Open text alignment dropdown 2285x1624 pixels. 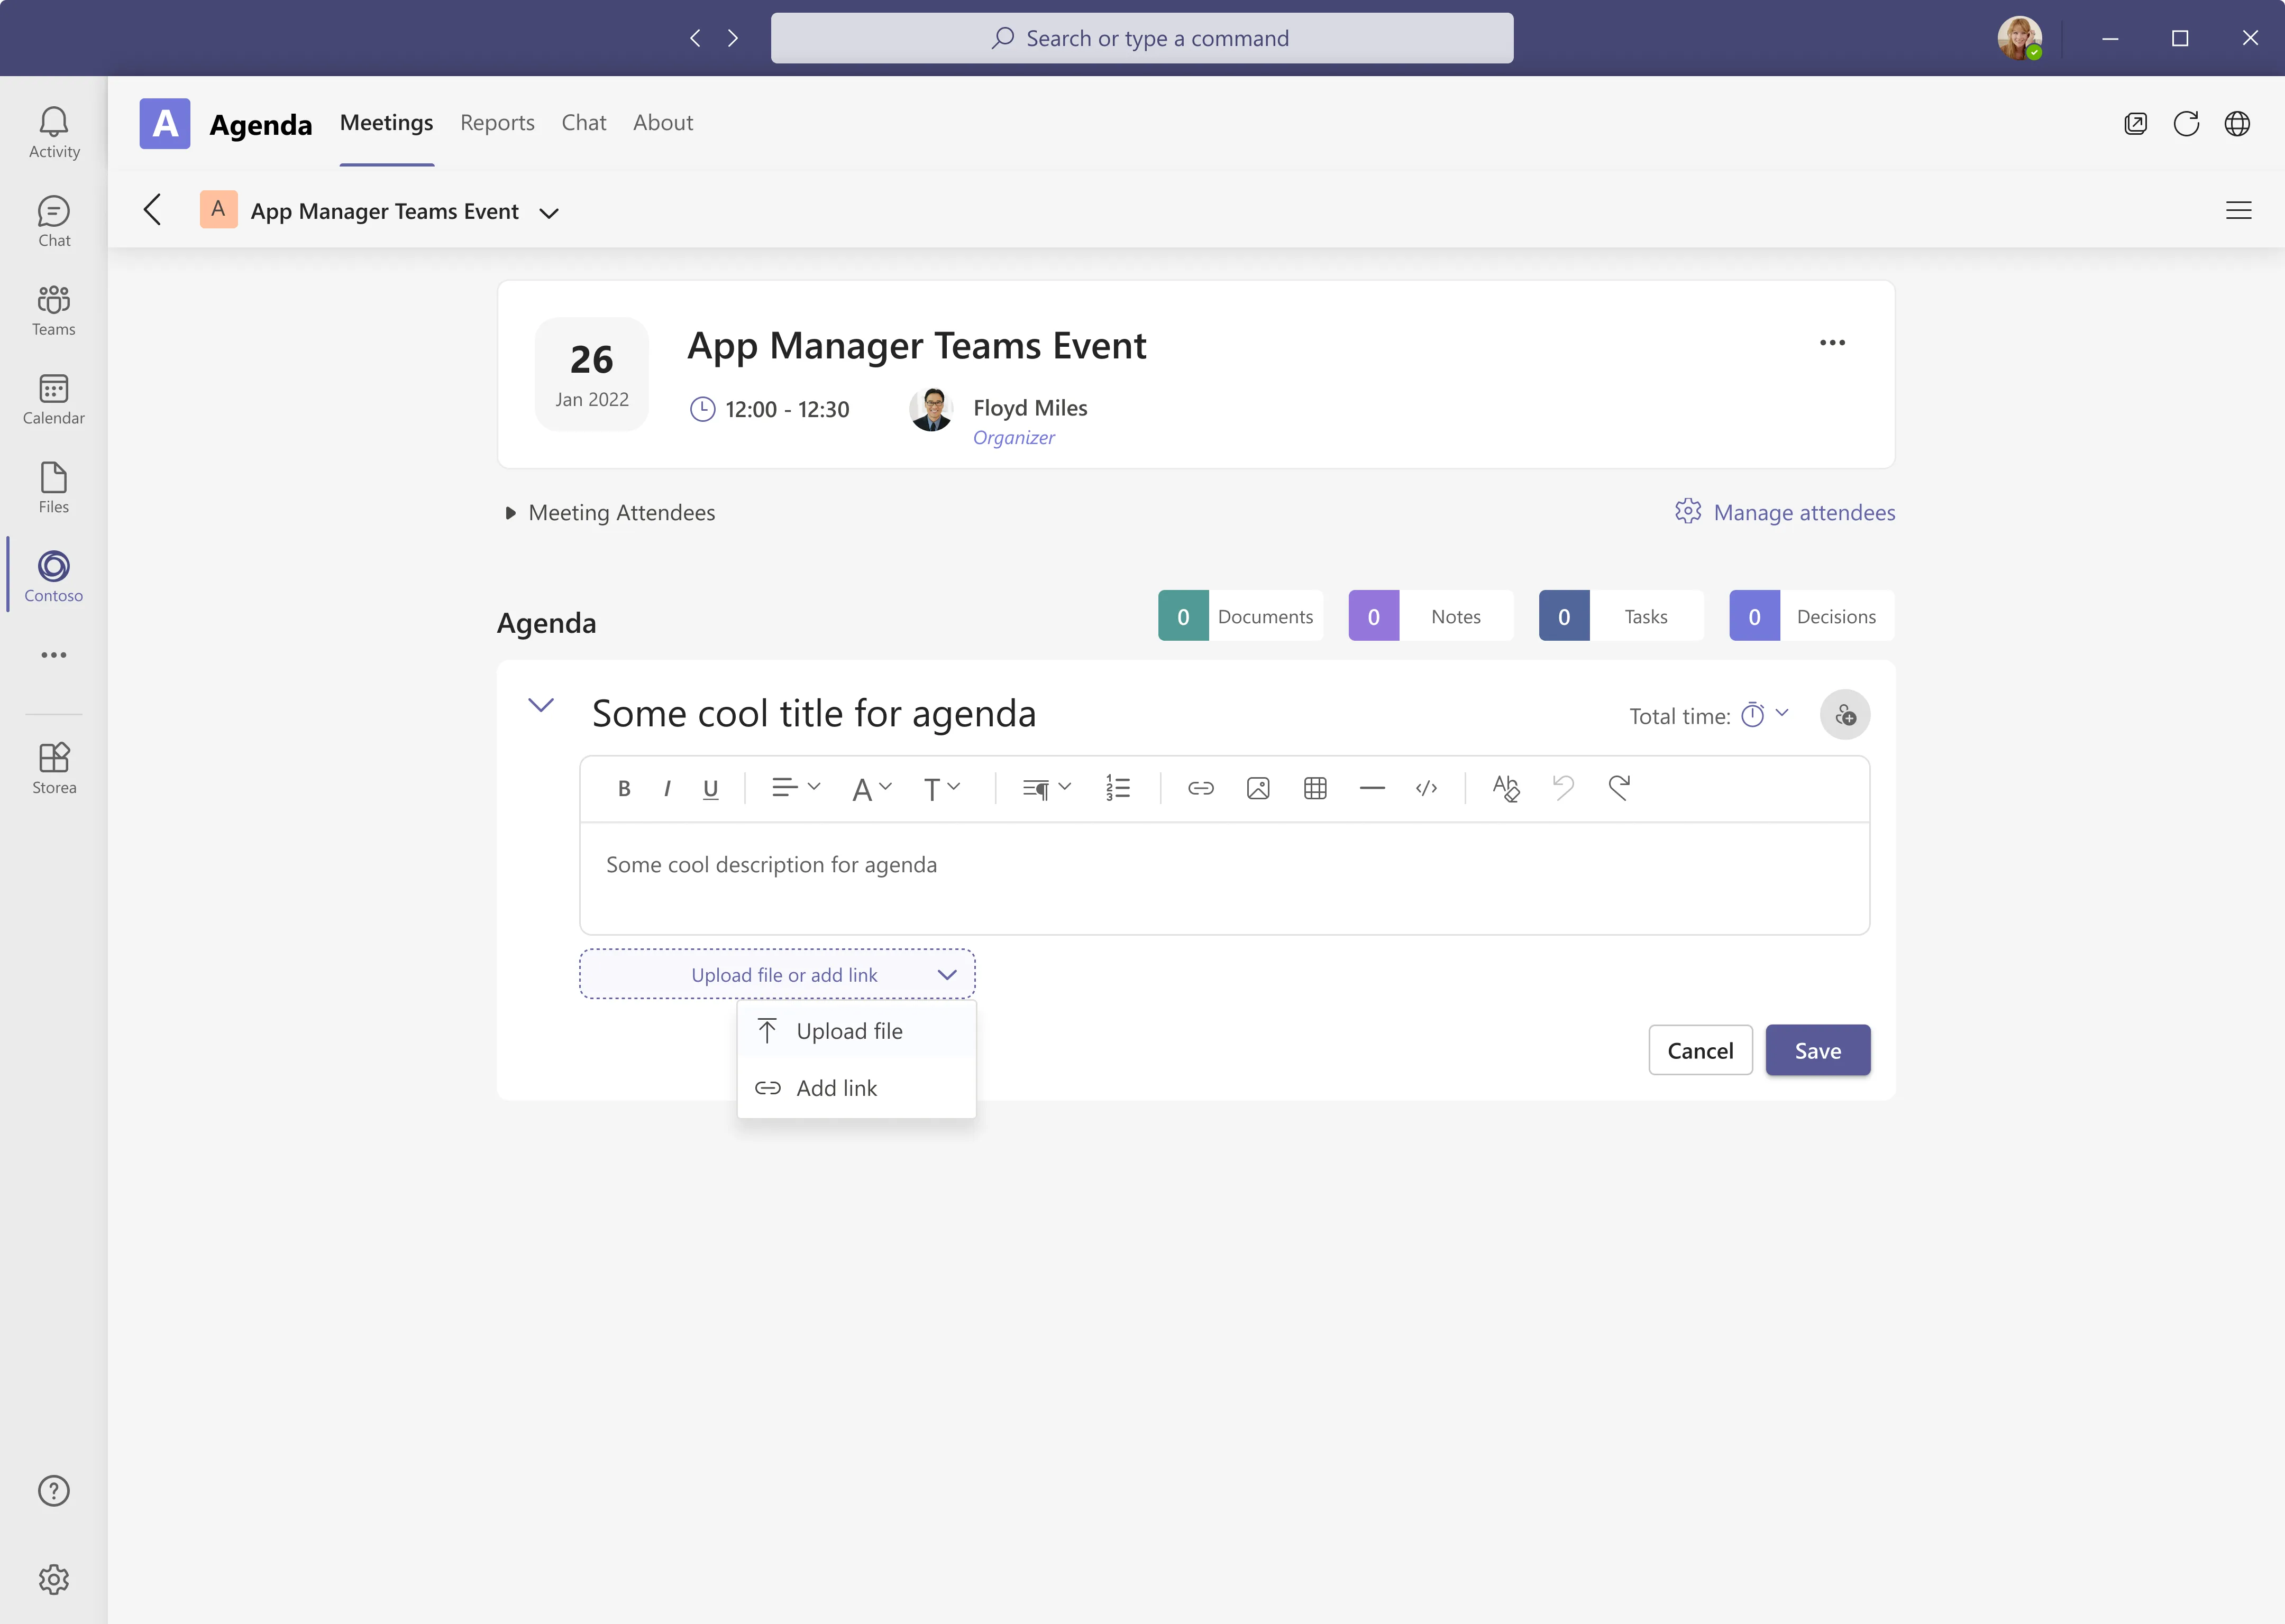tap(797, 789)
